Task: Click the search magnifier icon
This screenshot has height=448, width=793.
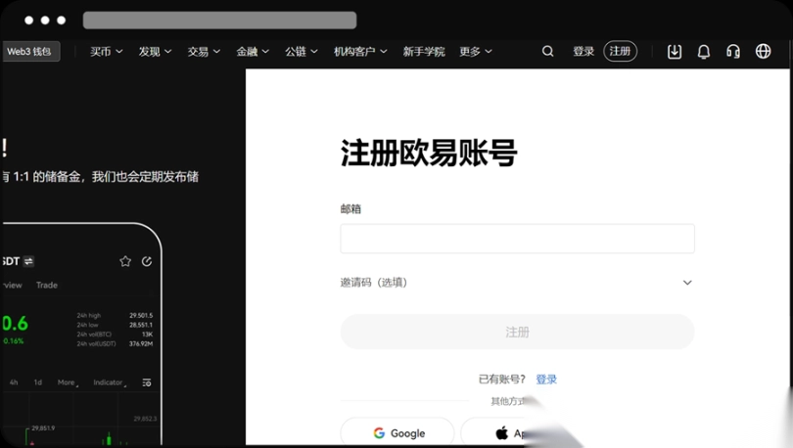Action: [x=548, y=52]
